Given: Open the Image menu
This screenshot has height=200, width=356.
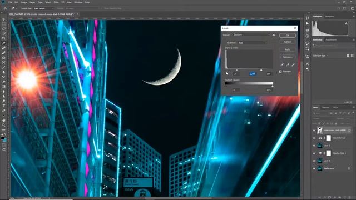Looking at the screenshot, I should click(x=24, y=2).
